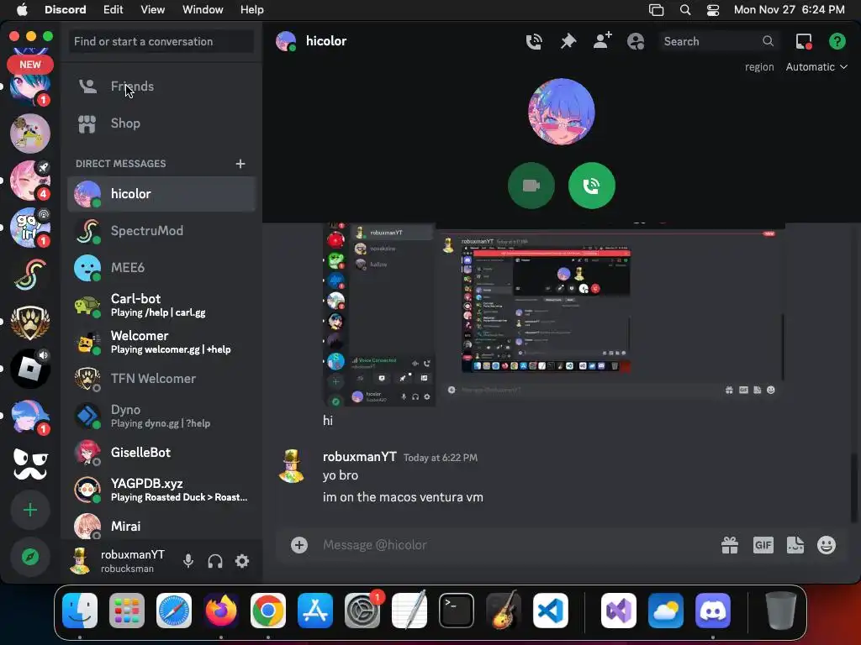This screenshot has height=645, width=861.
Task: Show hicolor's user profile panel
Action: coord(636,42)
